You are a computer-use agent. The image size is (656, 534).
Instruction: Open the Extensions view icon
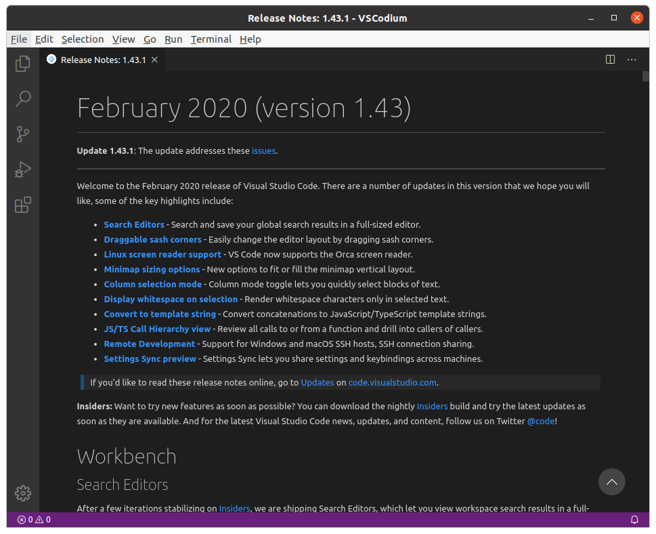pos(23,205)
